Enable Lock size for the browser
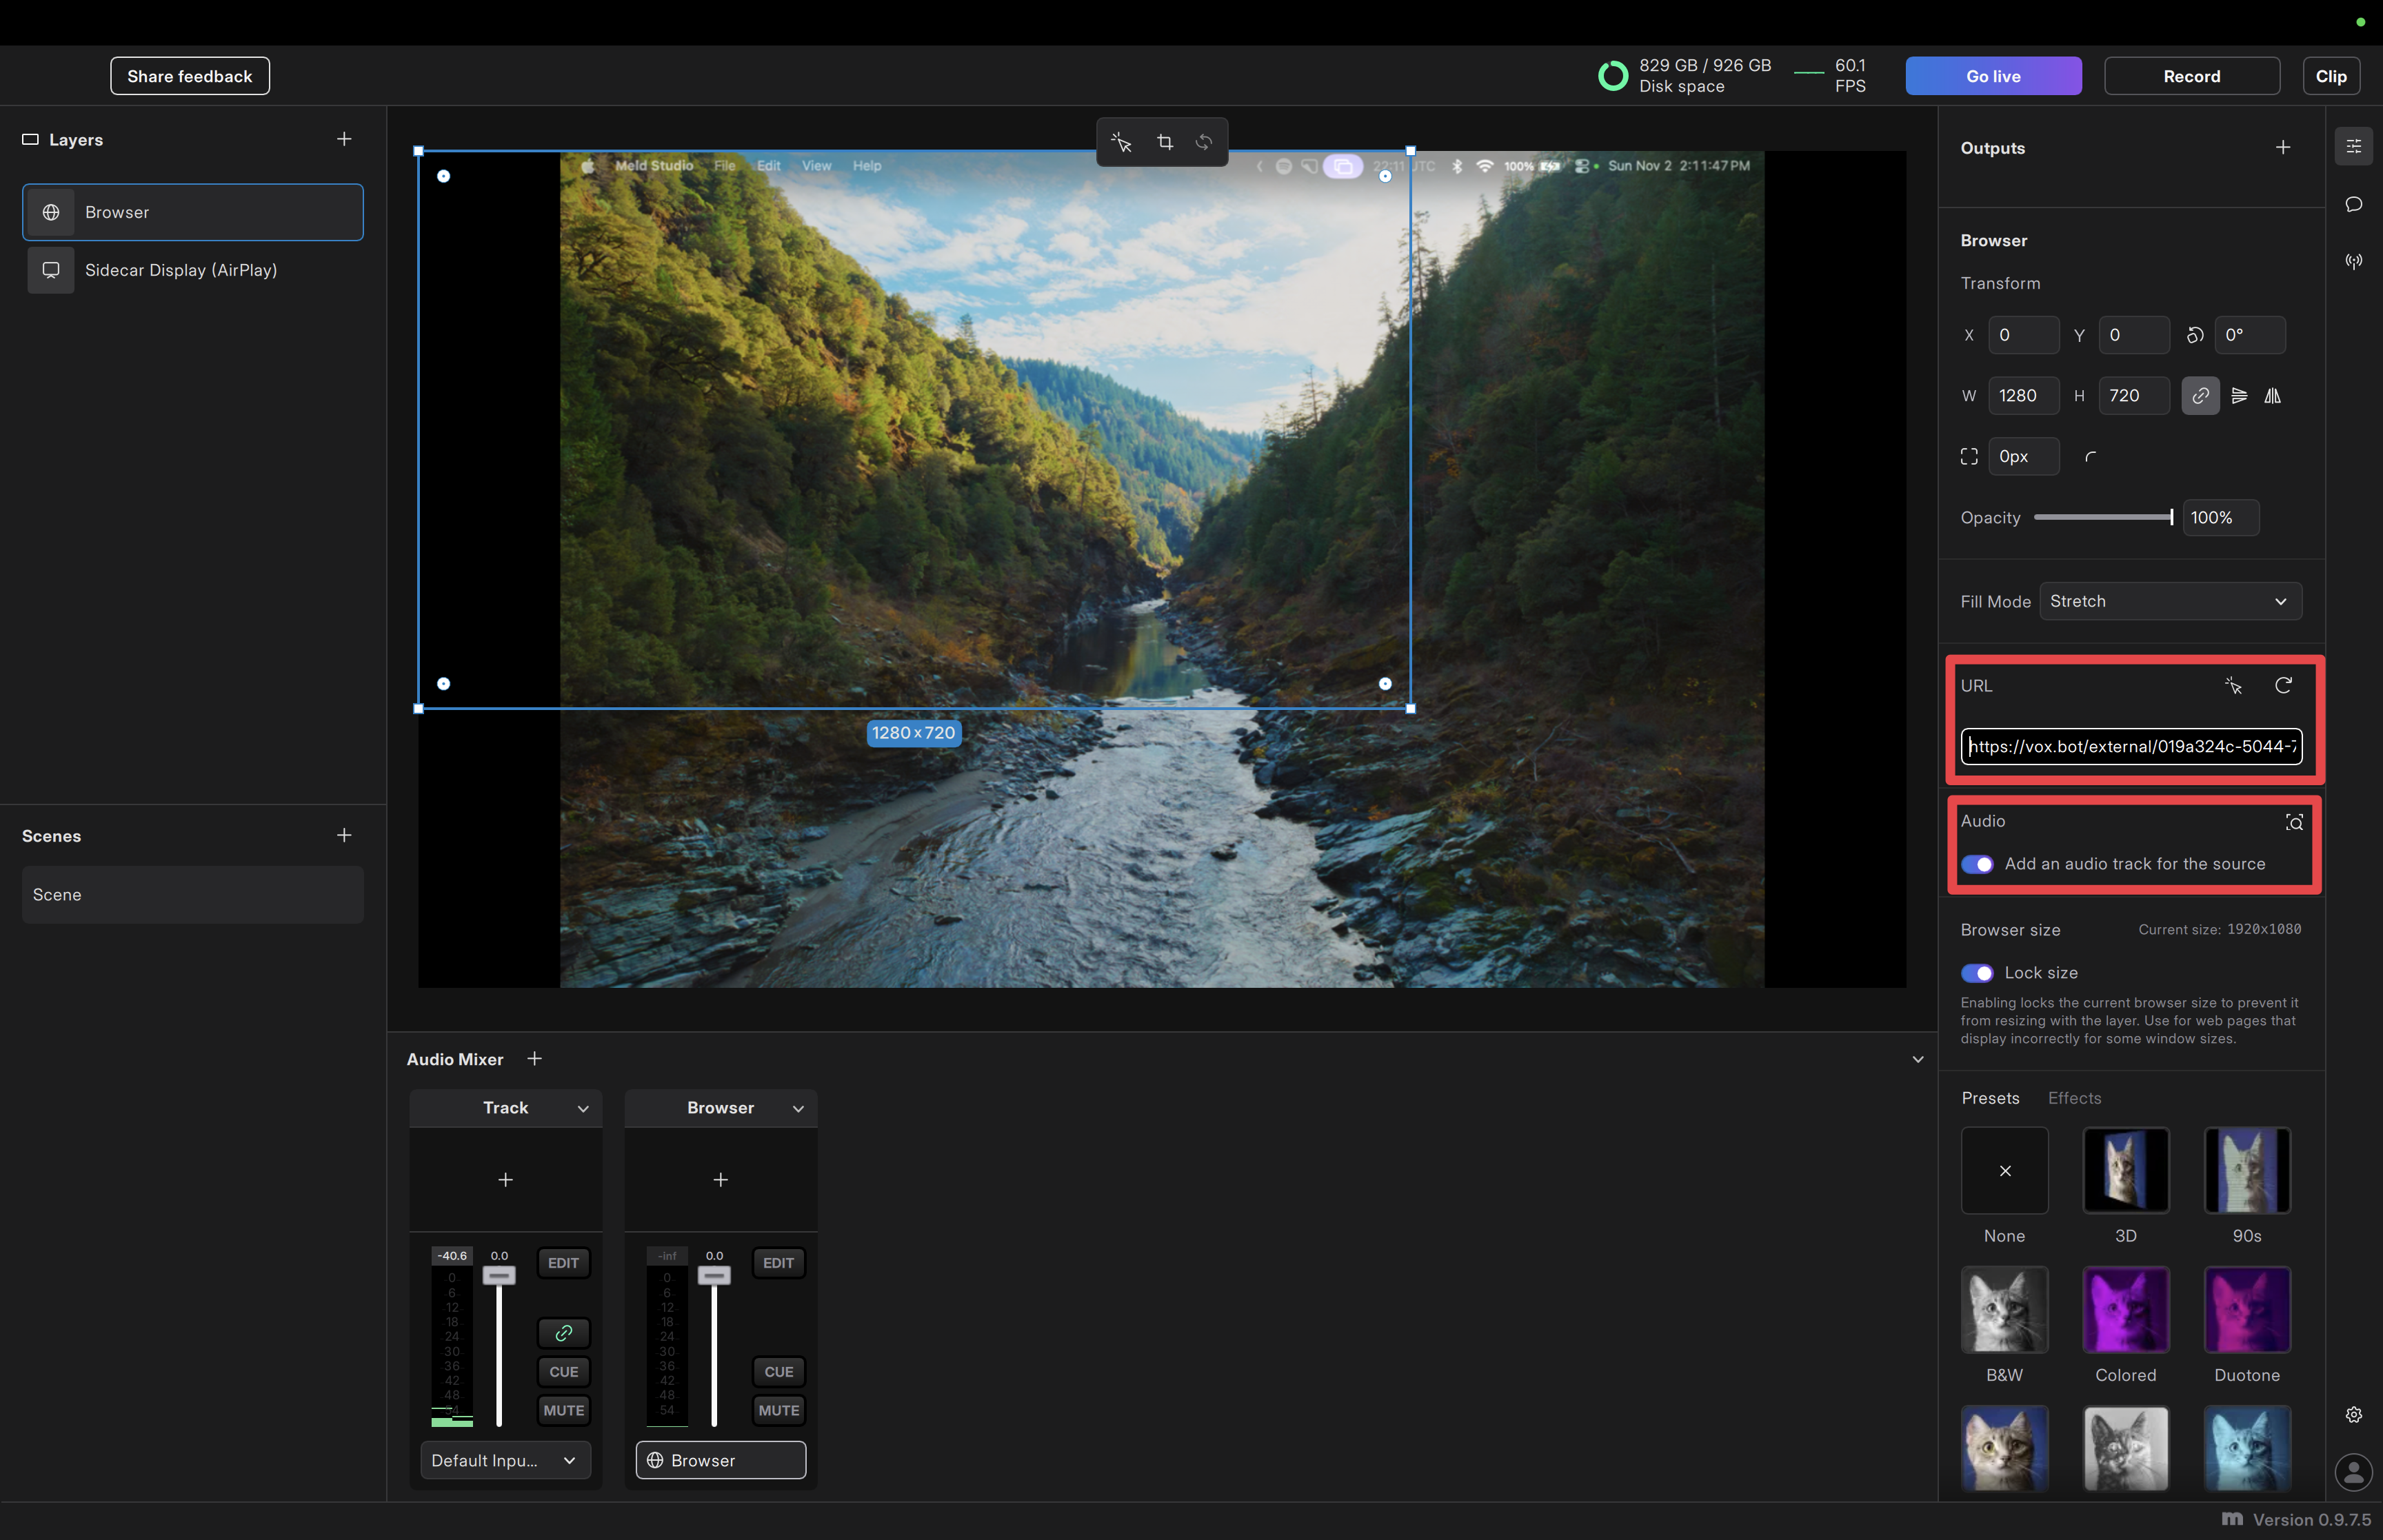Screen dimensions: 2383x1540 (1978, 972)
